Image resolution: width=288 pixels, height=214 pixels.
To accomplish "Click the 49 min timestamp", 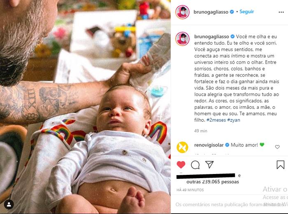I will tap(201, 131).
